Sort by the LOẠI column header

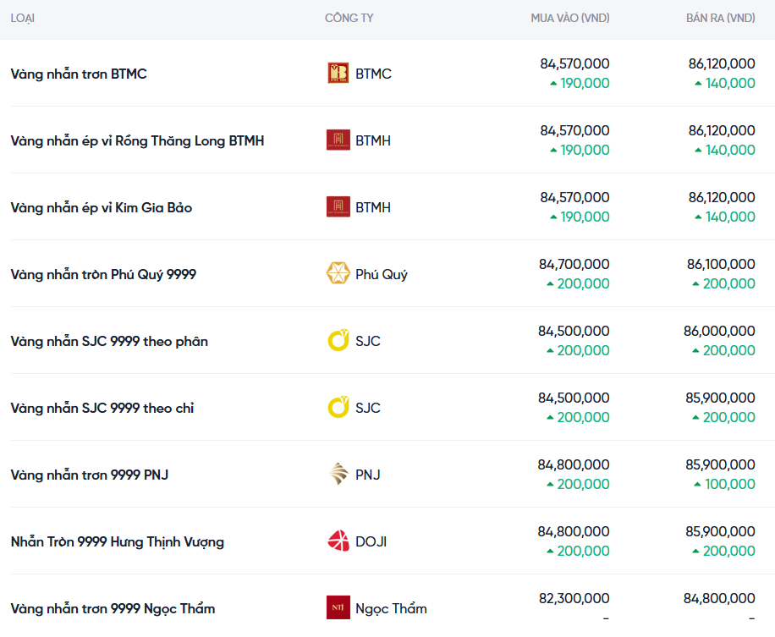pyautogui.click(x=23, y=18)
